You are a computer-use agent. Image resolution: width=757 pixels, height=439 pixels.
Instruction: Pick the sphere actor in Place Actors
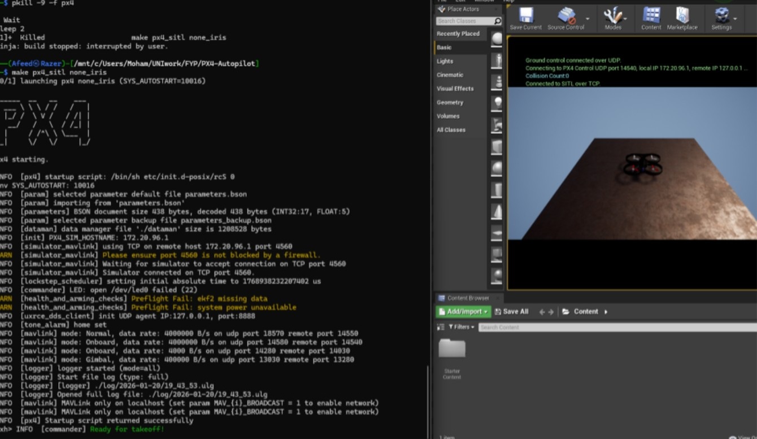tap(497, 168)
